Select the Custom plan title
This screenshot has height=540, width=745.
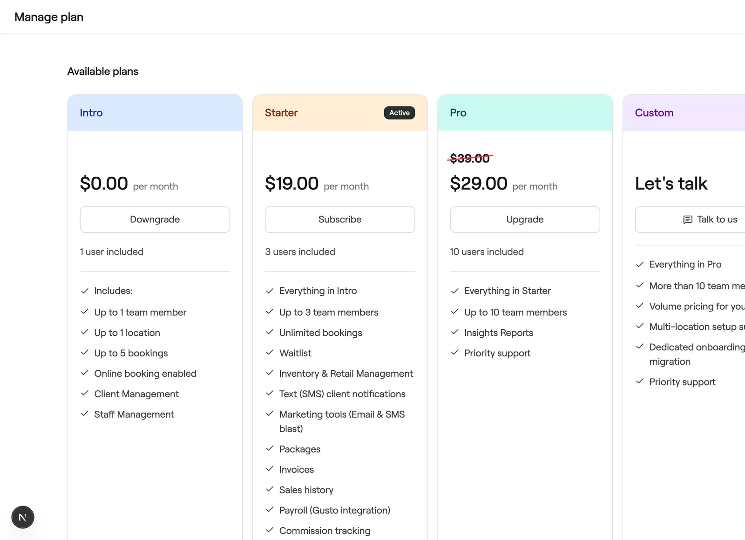point(654,113)
